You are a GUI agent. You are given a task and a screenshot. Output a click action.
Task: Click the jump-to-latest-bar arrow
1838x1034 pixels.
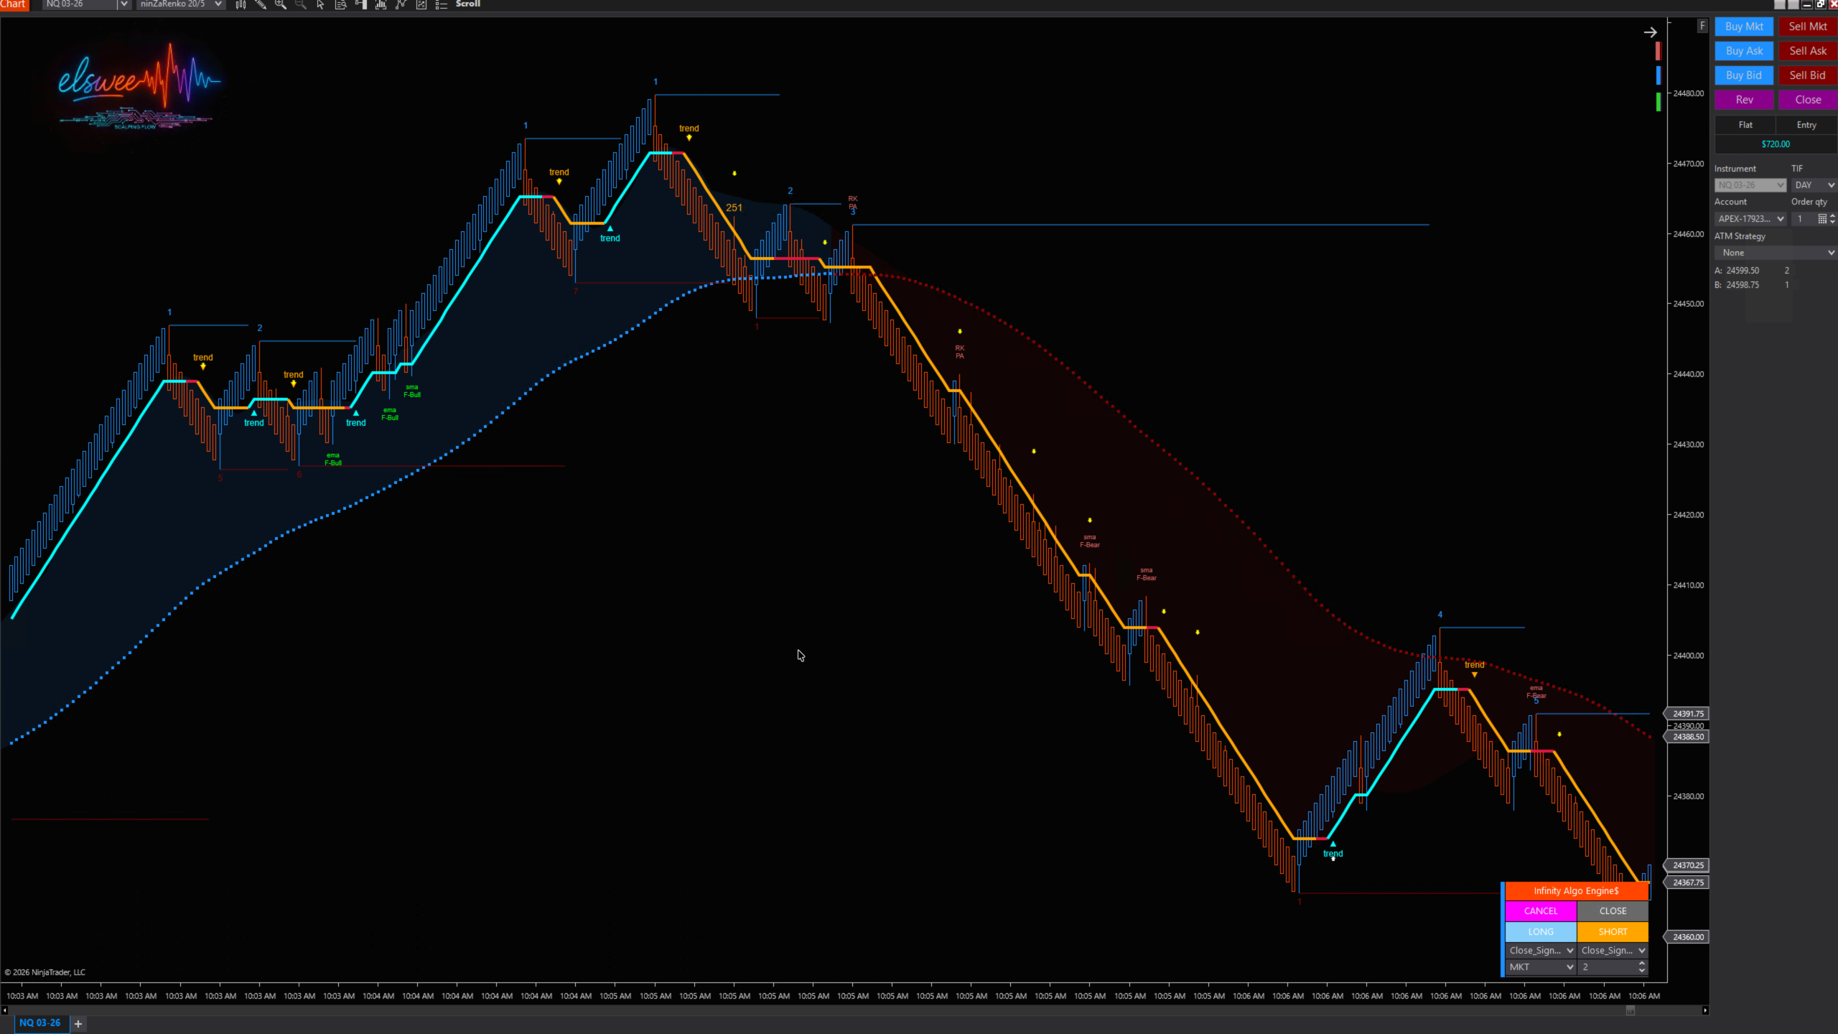coord(1650,32)
